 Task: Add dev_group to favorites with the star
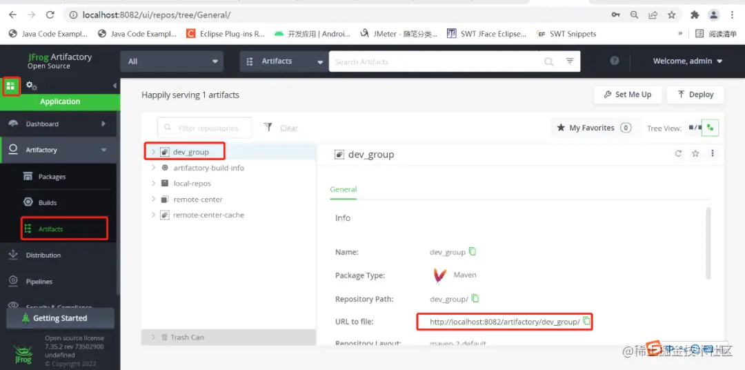coord(695,153)
